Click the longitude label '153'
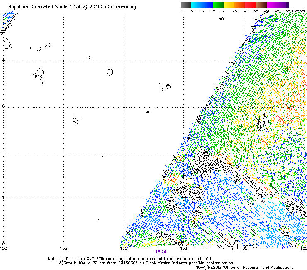This screenshot has width=307, height=270. (63, 248)
